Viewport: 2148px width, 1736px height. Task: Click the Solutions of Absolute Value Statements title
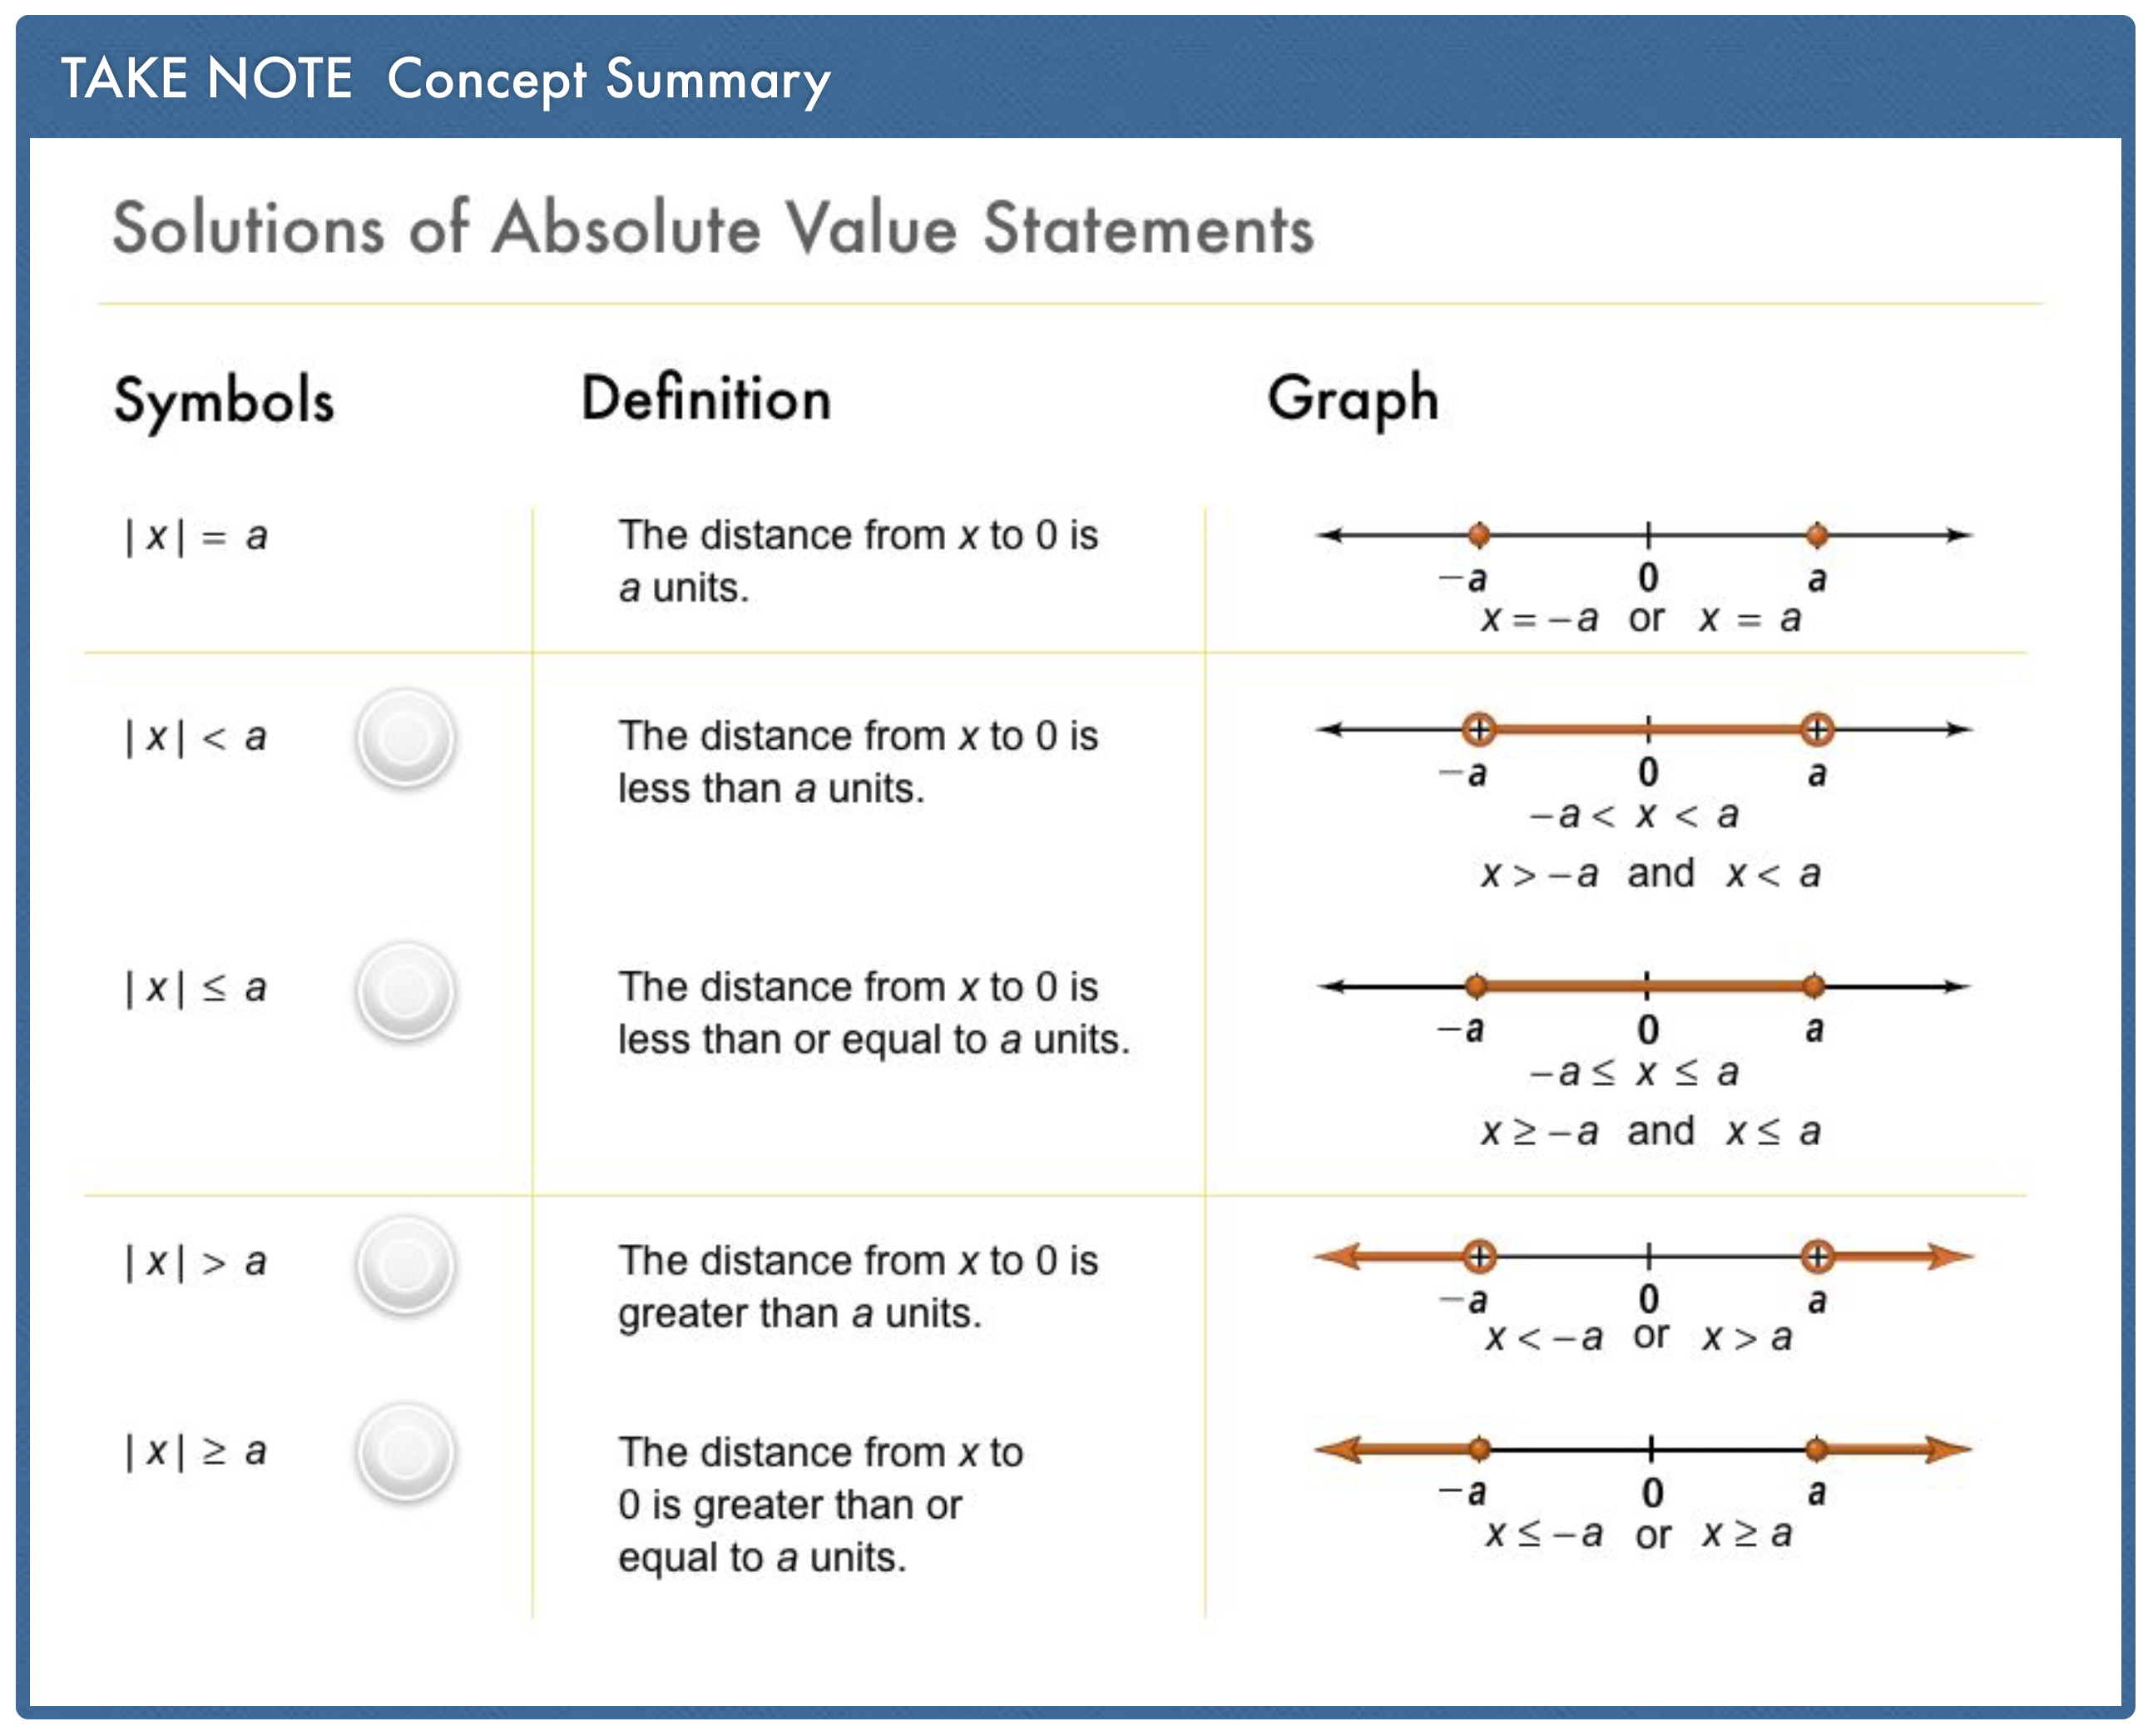pyautogui.click(x=713, y=229)
